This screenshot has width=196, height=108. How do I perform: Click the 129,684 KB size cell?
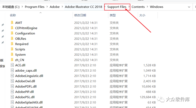148,97
